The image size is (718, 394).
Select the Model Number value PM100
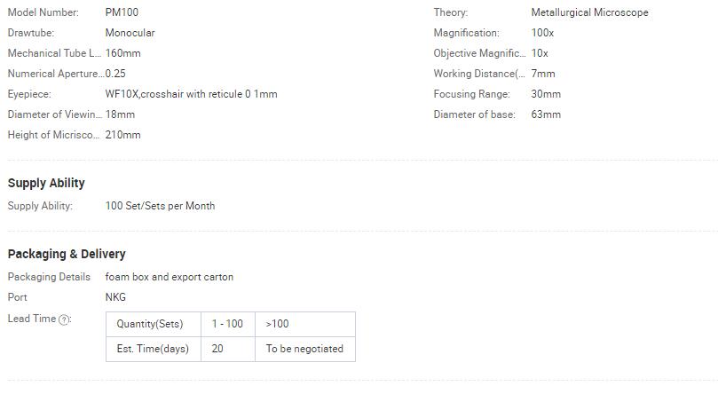coord(122,12)
